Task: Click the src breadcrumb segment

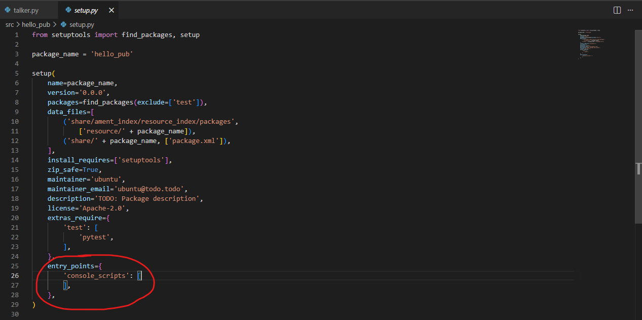Action: [10, 24]
